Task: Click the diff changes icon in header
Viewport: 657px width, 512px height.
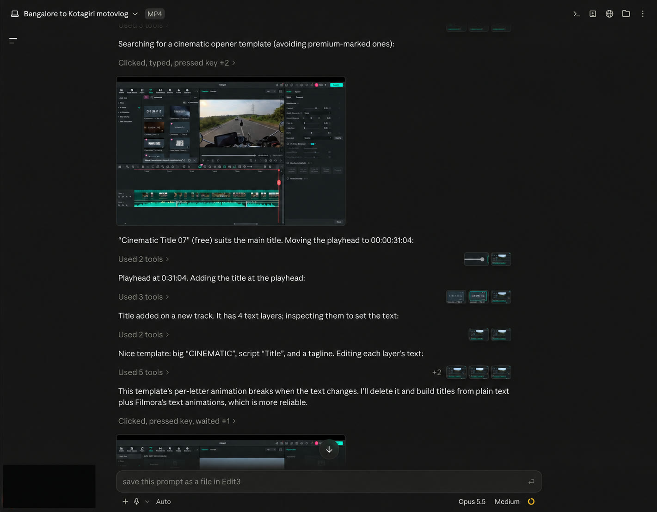Action: (593, 14)
